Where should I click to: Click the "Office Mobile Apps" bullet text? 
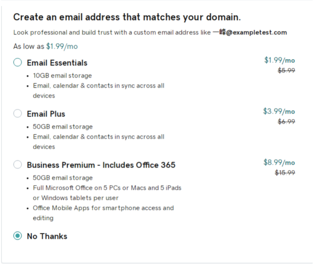pyautogui.click(x=103, y=208)
